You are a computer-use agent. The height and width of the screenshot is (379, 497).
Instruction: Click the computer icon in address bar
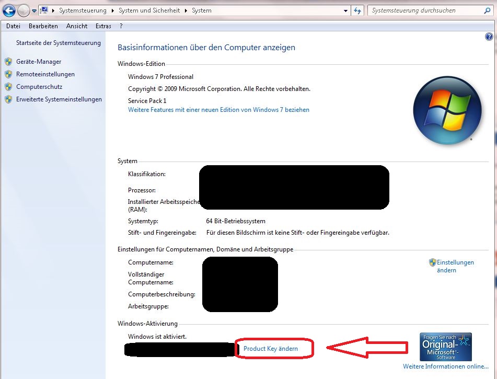click(44, 10)
